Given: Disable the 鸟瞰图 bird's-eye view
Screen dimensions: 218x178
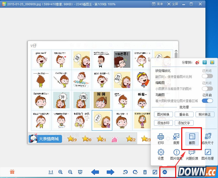Looking at the screenshot, I should pyautogui.click(x=207, y=100).
